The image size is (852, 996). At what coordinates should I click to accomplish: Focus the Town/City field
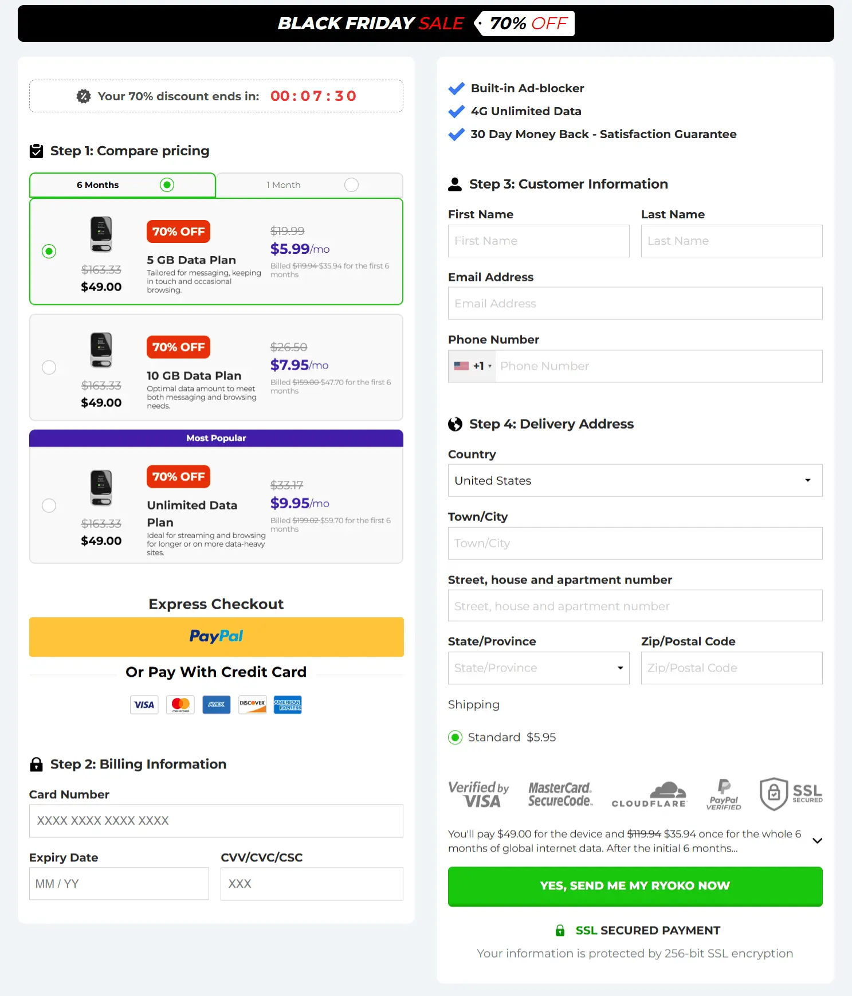coord(635,543)
